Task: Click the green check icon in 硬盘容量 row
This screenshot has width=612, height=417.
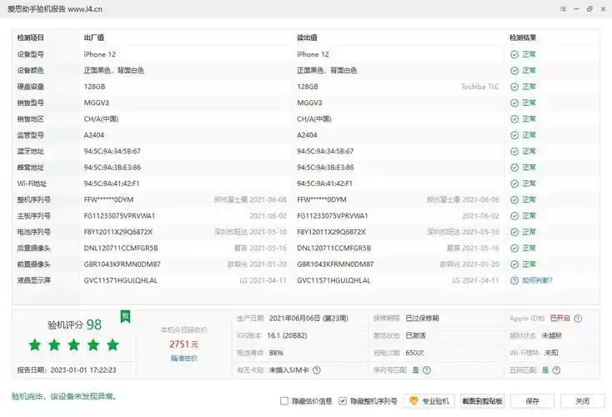Action: coord(514,87)
